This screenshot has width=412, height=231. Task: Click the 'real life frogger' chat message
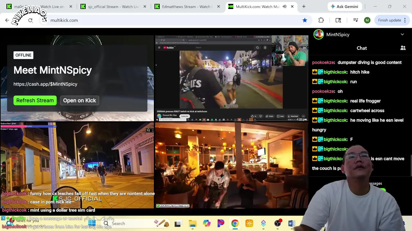pyautogui.click(x=365, y=101)
